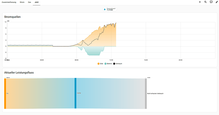This screenshot has height=115, width=219.
Task: Click the Stromverbrauch 11,73 kW badge
Action: coord(110,9)
